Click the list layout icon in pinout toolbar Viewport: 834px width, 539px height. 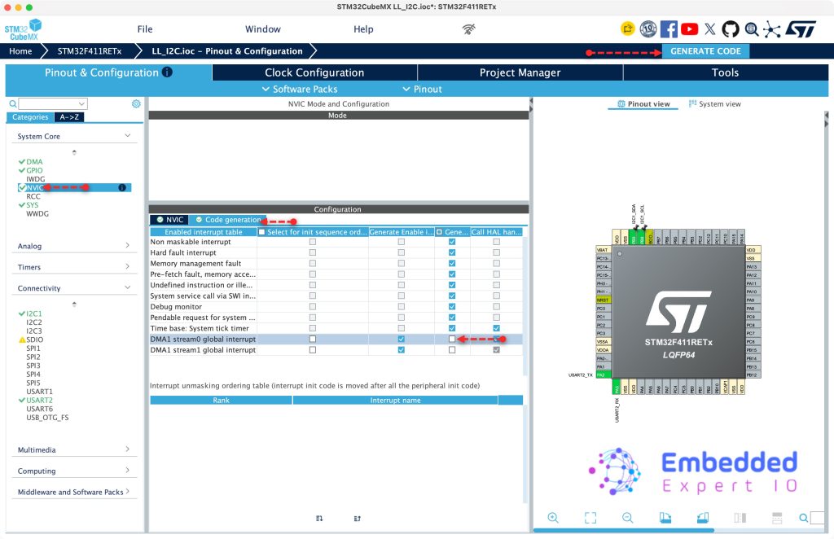coord(777,518)
